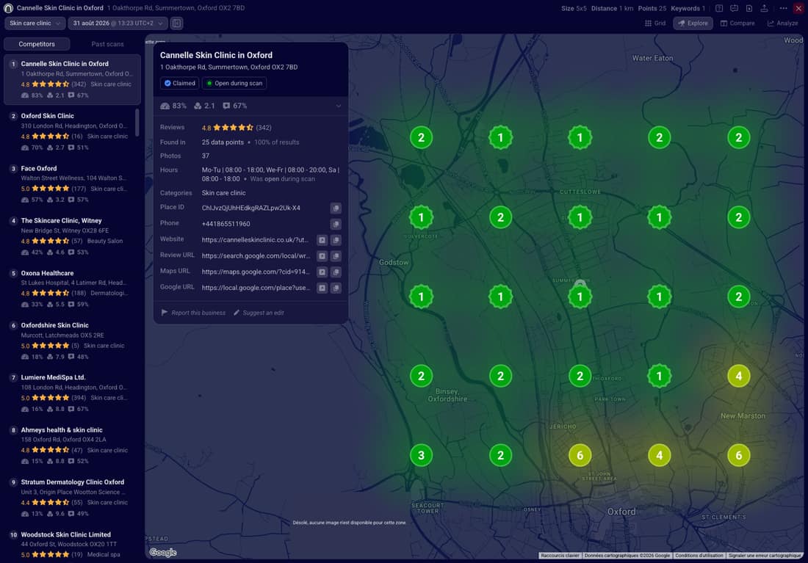Open the scan date 31 août 2026 dropdown
This screenshot has height=563, width=808.
click(x=118, y=23)
